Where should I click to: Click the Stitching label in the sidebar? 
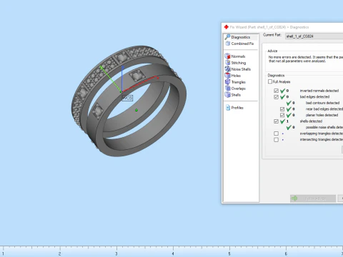click(x=239, y=63)
